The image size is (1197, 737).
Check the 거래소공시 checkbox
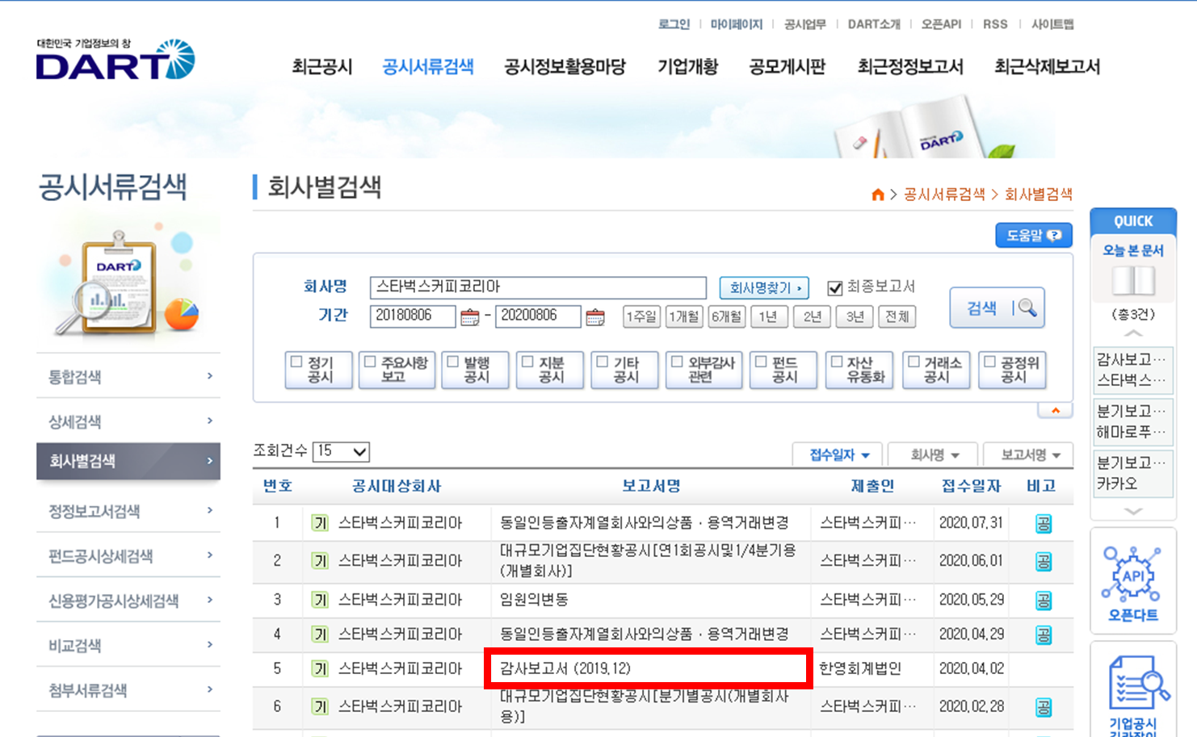[913, 362]
